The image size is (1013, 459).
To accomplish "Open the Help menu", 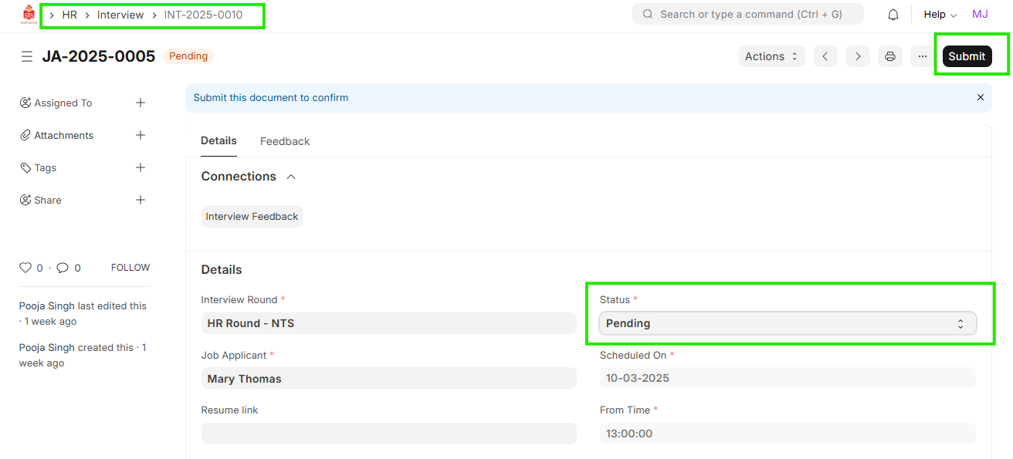I will coord(940,15).
